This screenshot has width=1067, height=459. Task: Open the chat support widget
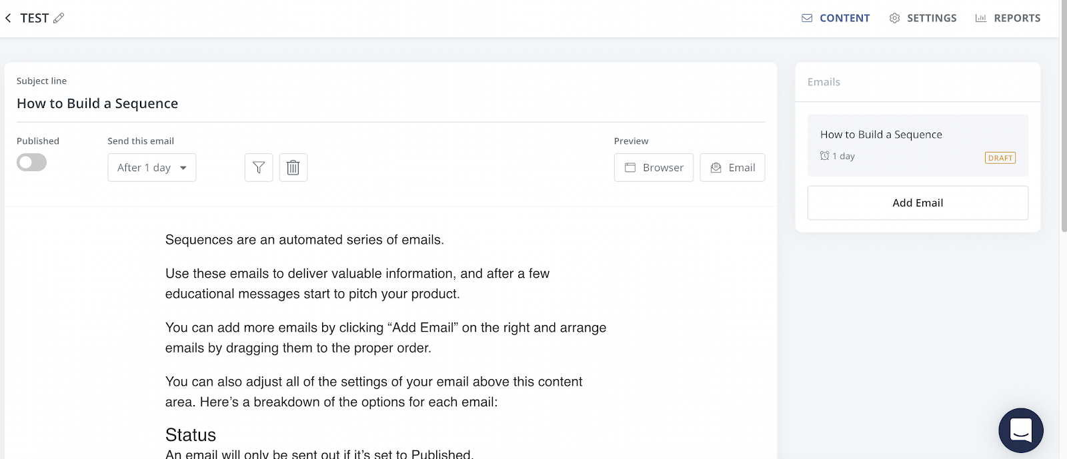[1020, 430]
